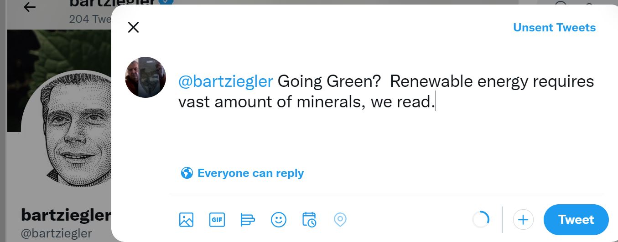Screen dimensions: 618x242
Task: Change the Everyone can reply setting
Action: pyautogui.click(x=242, y=173)
